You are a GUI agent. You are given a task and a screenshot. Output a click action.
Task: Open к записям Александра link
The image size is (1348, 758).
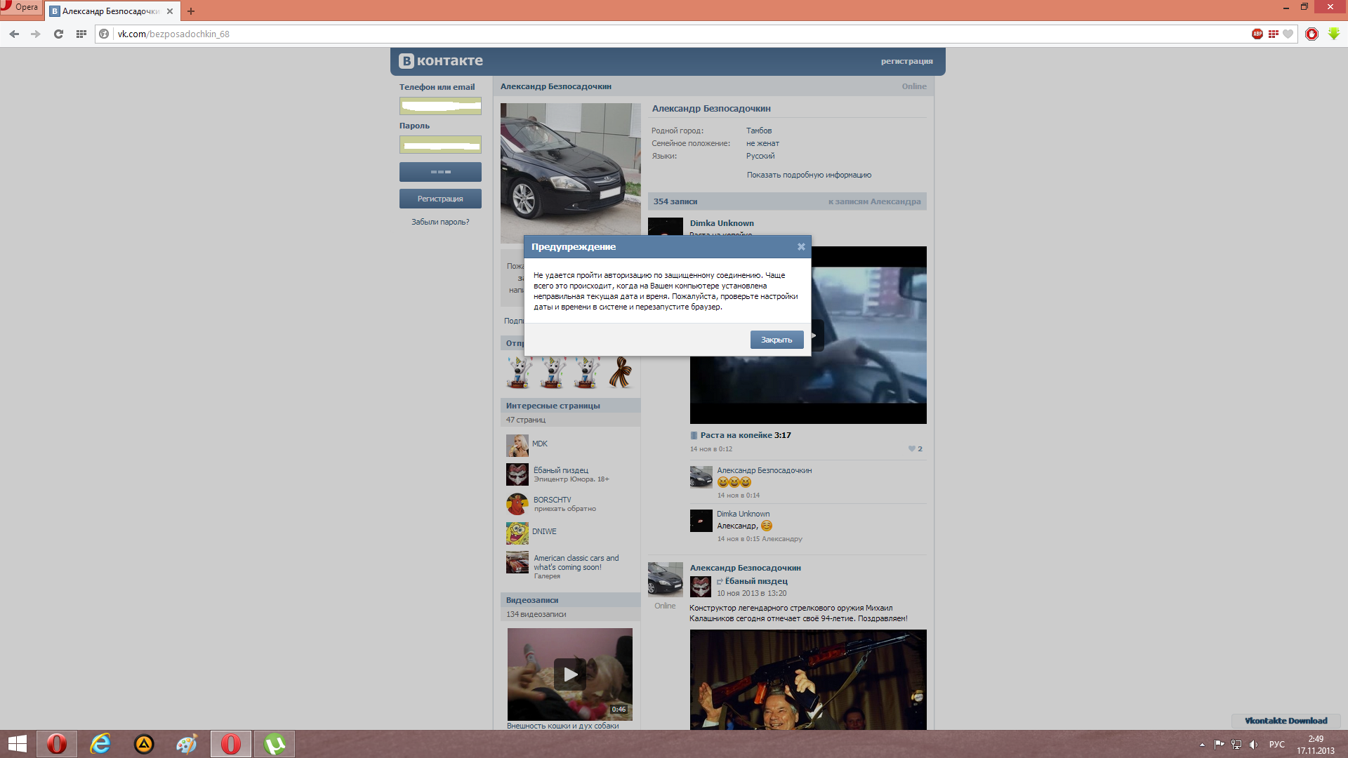pyautogui.click(x=874, y=201)
